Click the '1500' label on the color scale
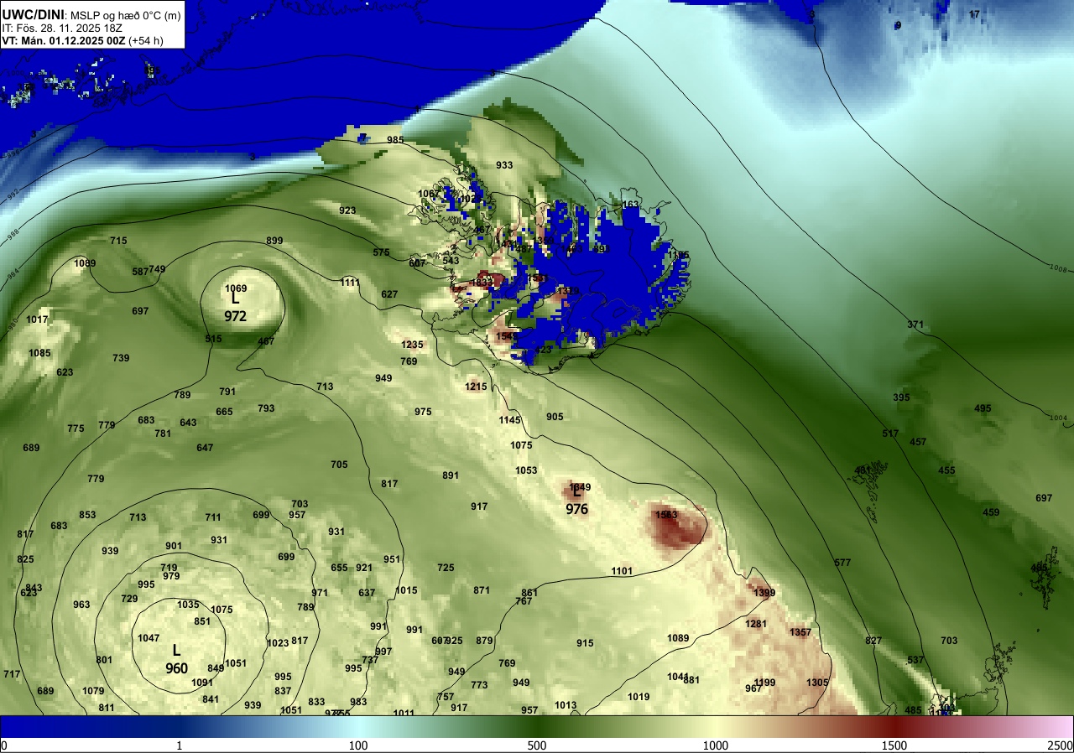The height and width of the screenshot is (753, 1074). point(894,745)
